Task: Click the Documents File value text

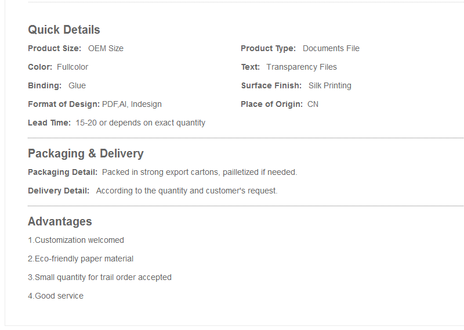Action: [331, 48]
